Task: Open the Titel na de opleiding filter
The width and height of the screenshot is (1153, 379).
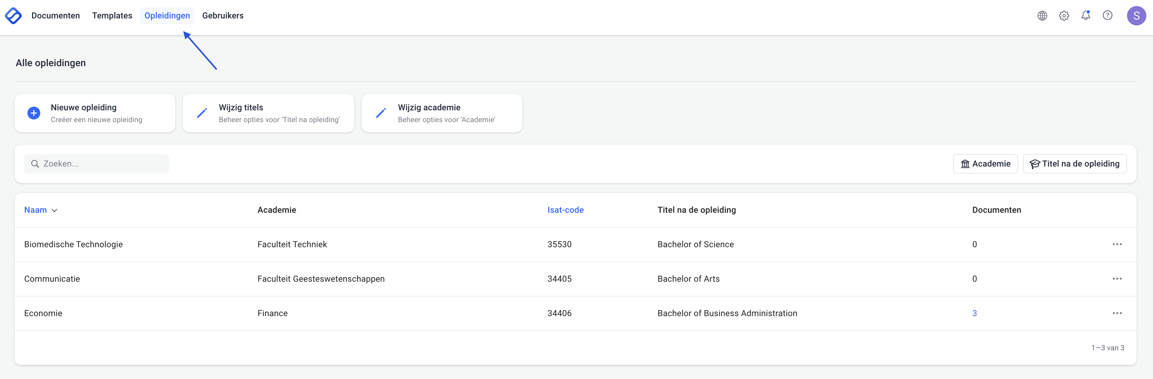Action: pyautogui.click(x=1074, y=164)
